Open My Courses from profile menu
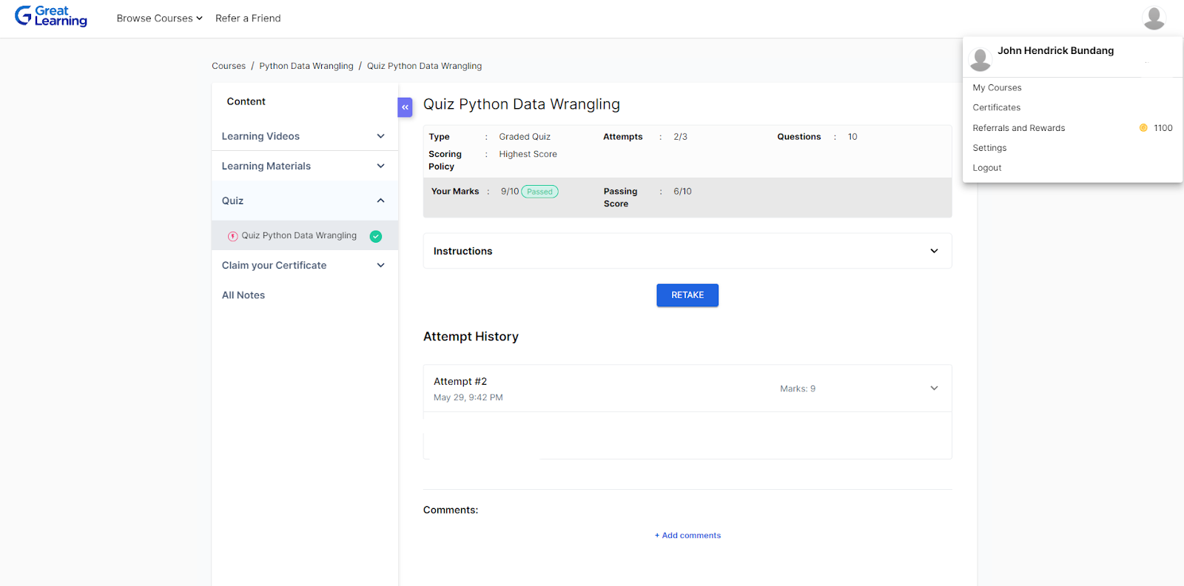The width and height of the screenshot is (1184, 586). click(x=997, y=87)
